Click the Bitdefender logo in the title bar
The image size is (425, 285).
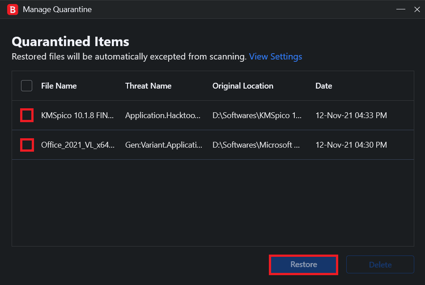12,9
